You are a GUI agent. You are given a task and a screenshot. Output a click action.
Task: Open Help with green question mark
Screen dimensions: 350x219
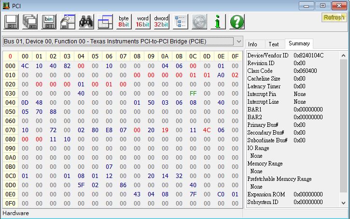click(x=237, y=22)
